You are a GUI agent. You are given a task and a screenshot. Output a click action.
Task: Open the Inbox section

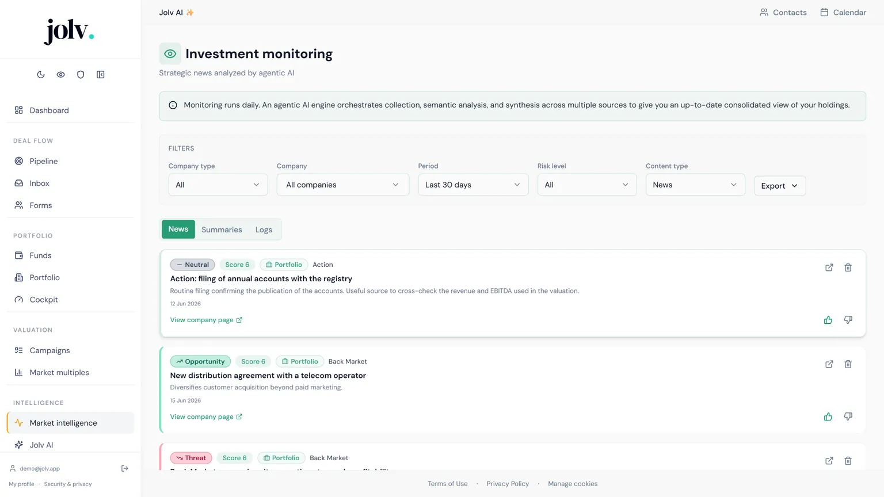tap(70, 183)
